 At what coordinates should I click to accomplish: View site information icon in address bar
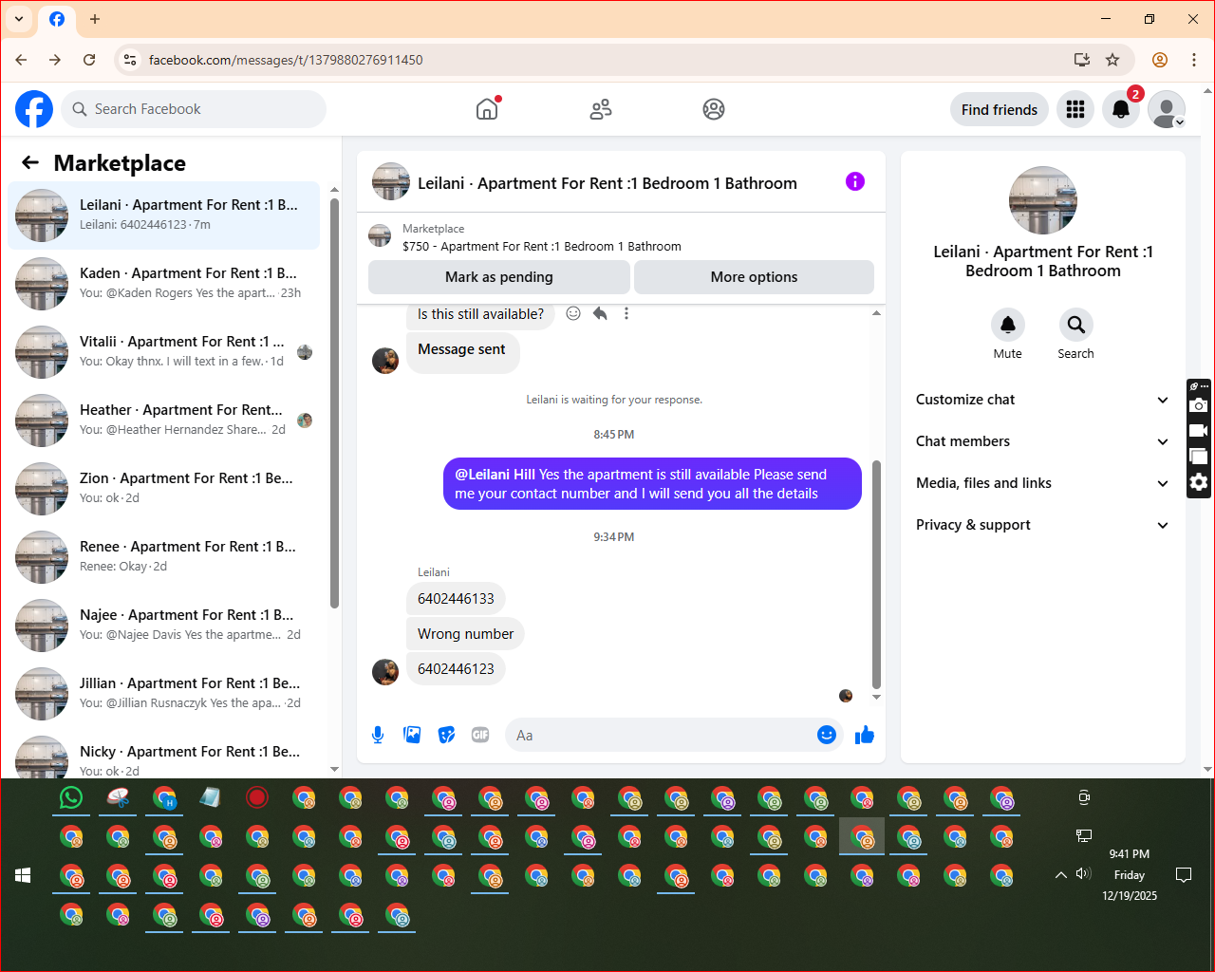pyautogui.click(x=130, y=60)
